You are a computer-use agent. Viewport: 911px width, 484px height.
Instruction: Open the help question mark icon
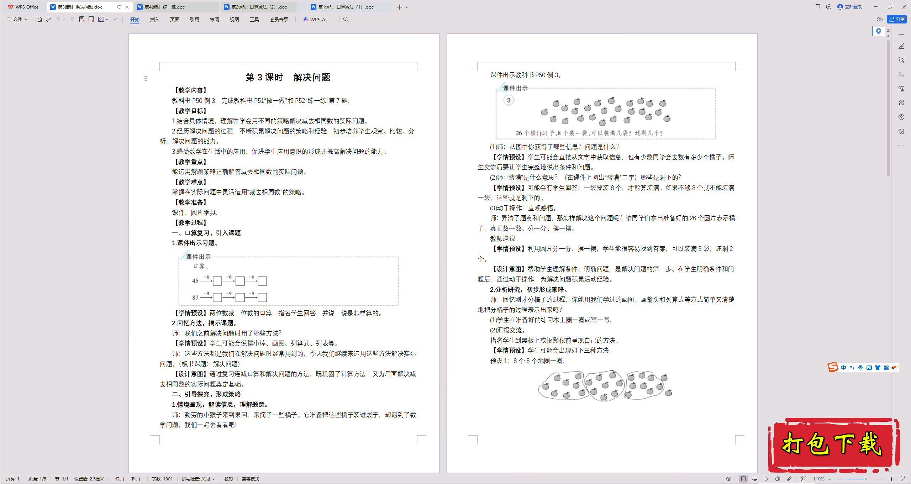901,117
